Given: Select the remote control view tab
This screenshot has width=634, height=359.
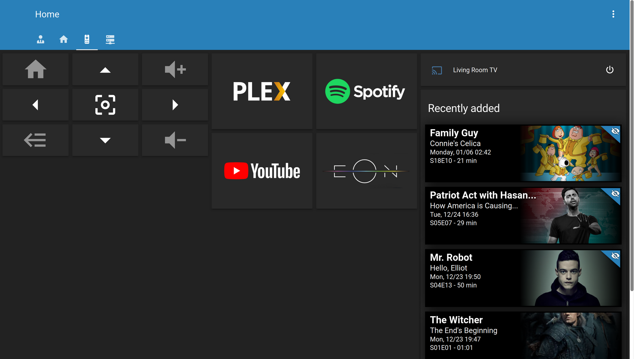Looking at the screenshot, I should (x=87, y=39).
